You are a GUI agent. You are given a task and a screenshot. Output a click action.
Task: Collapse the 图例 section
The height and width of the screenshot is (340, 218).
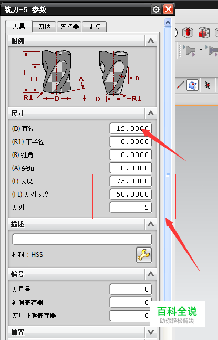pyautogui.click(x=151, y=40)
